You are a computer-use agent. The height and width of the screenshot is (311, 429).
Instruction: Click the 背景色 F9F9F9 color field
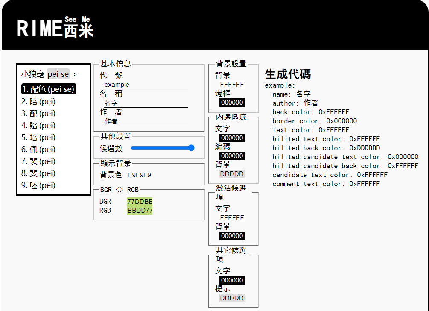tap(140, 175)
